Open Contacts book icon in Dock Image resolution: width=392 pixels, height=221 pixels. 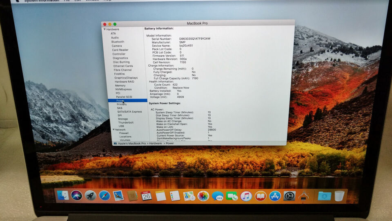pos(132,196)
